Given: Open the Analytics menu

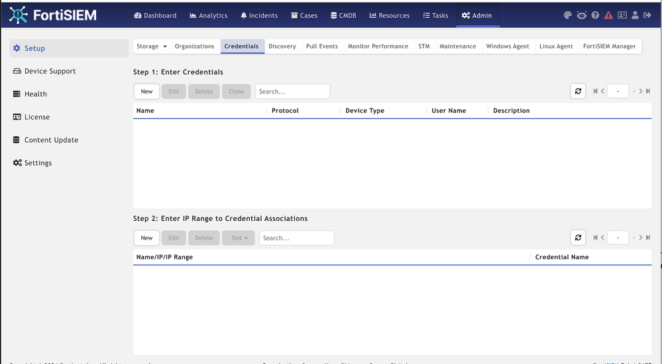Looking at the screenshot, I should [209, 15].
